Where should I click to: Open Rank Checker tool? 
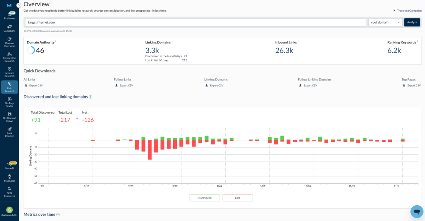pos(9,132)
